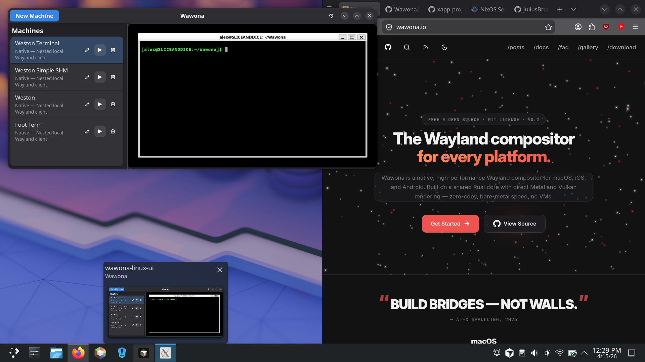The width and height of the screenshot is (645, 362).
Task: Switch to the JuliusBrus browser tab
Action: click(x=531, y=9)
